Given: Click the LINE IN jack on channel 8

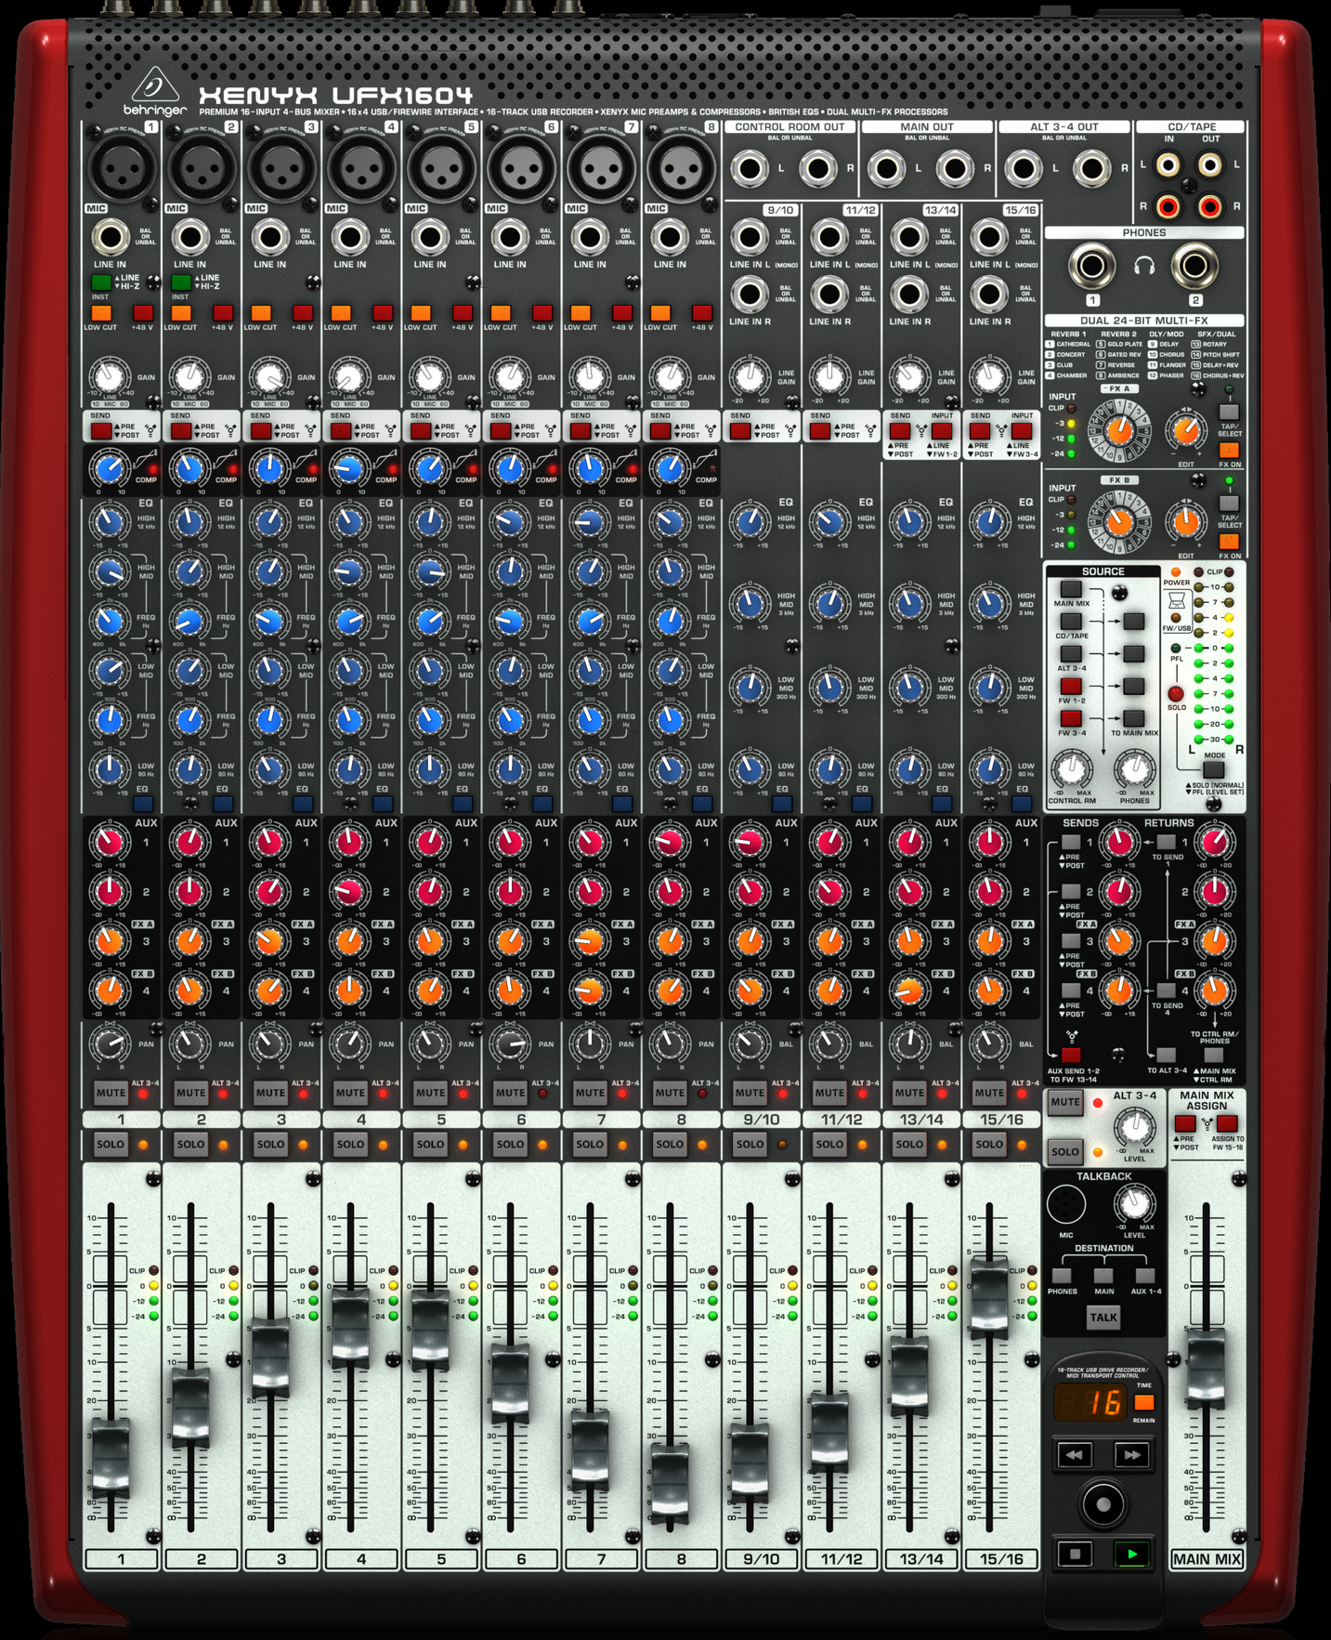Looking at the screenshot, I should point(670,238).
